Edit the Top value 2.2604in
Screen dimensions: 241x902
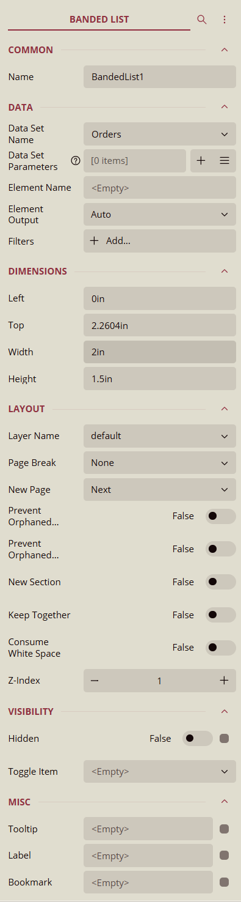coord(160,325)
